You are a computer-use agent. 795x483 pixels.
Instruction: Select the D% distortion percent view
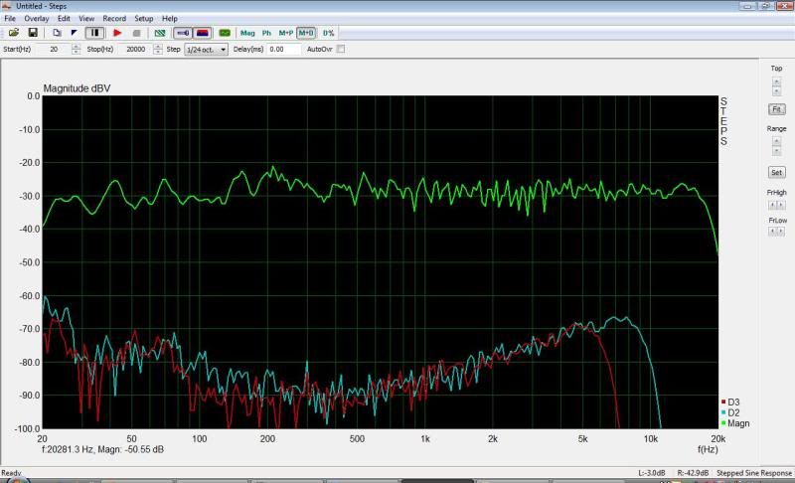tap(328, 33)
